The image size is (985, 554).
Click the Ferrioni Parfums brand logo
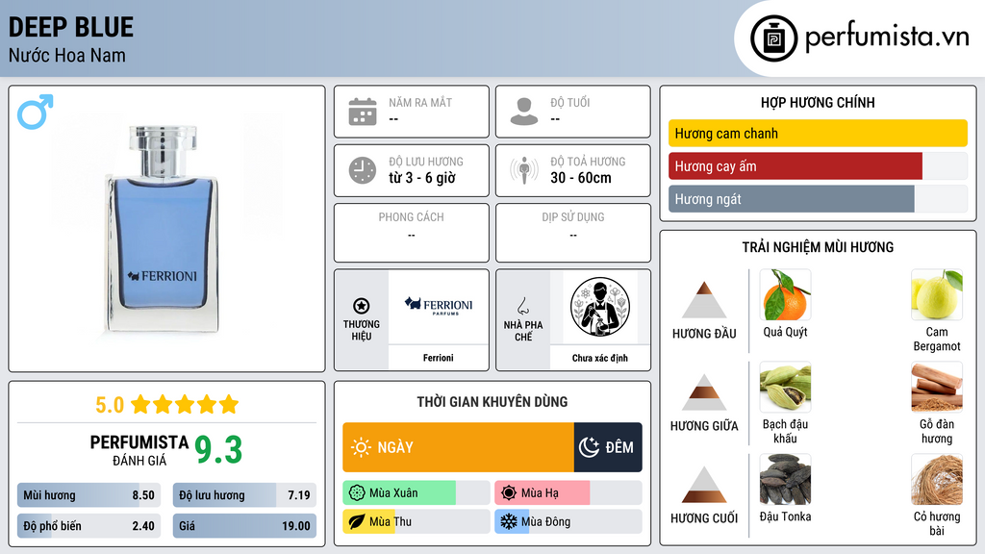439,306
